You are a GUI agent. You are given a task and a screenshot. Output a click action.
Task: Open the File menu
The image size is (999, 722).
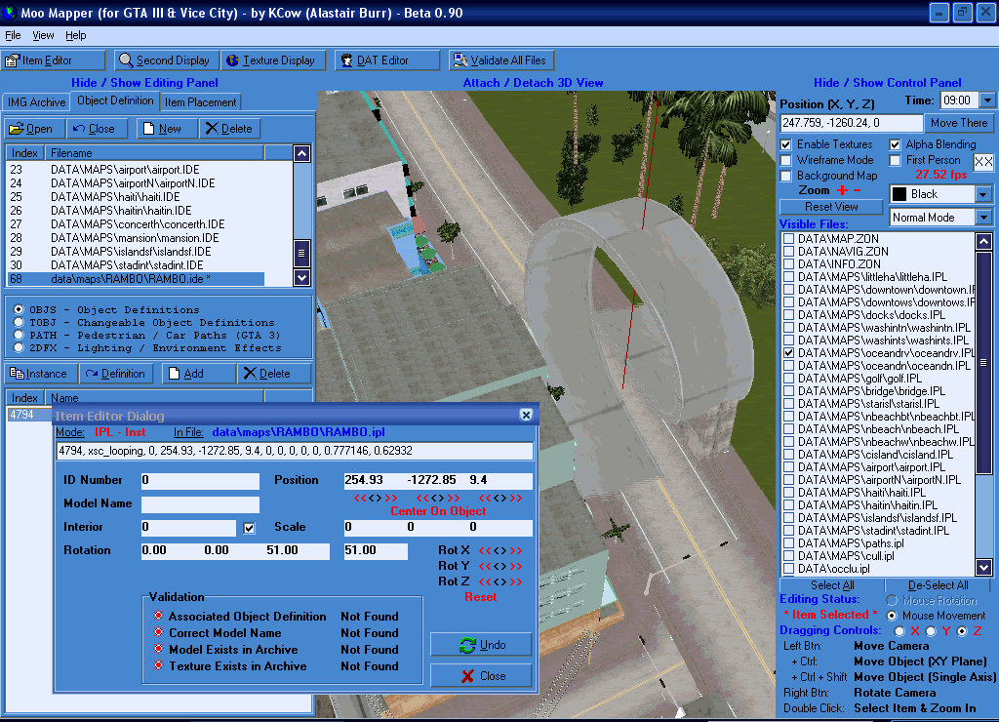pyautogui.click(x=13, y=36)
